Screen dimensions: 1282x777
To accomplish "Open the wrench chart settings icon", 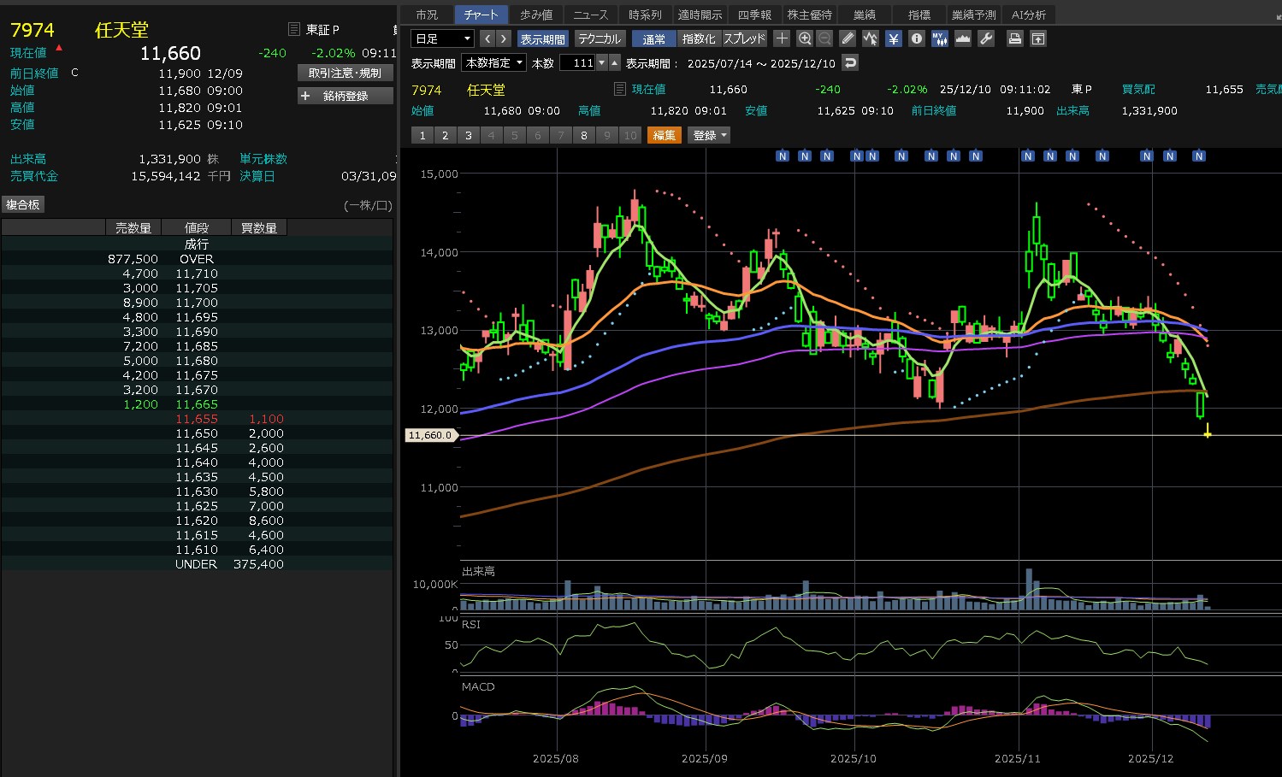I will 985,38.
